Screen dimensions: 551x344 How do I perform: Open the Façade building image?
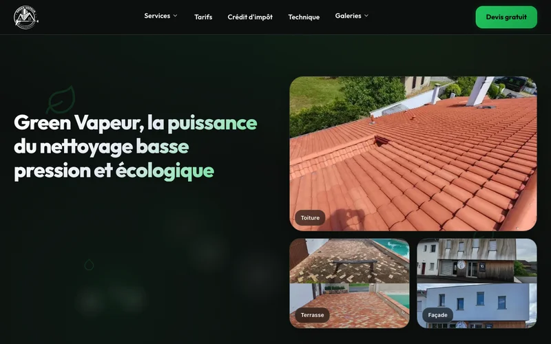click(x=477, y=283)
